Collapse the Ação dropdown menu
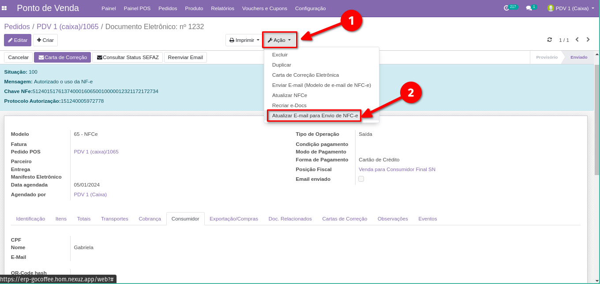Screen dimensions: 600x284 point(279,40)
